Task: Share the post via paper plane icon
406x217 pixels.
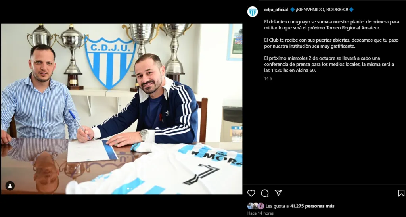Action: [278, 193]
